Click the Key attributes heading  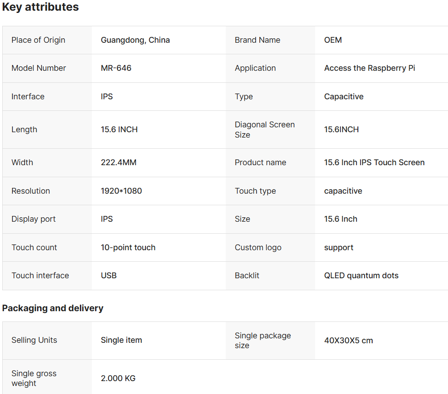(41, 7)
